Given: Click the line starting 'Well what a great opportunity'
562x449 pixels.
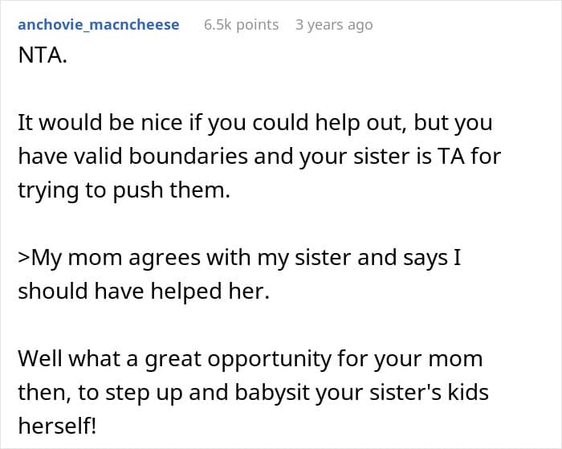Looking at the screenshot, I should tap(250, 359).
